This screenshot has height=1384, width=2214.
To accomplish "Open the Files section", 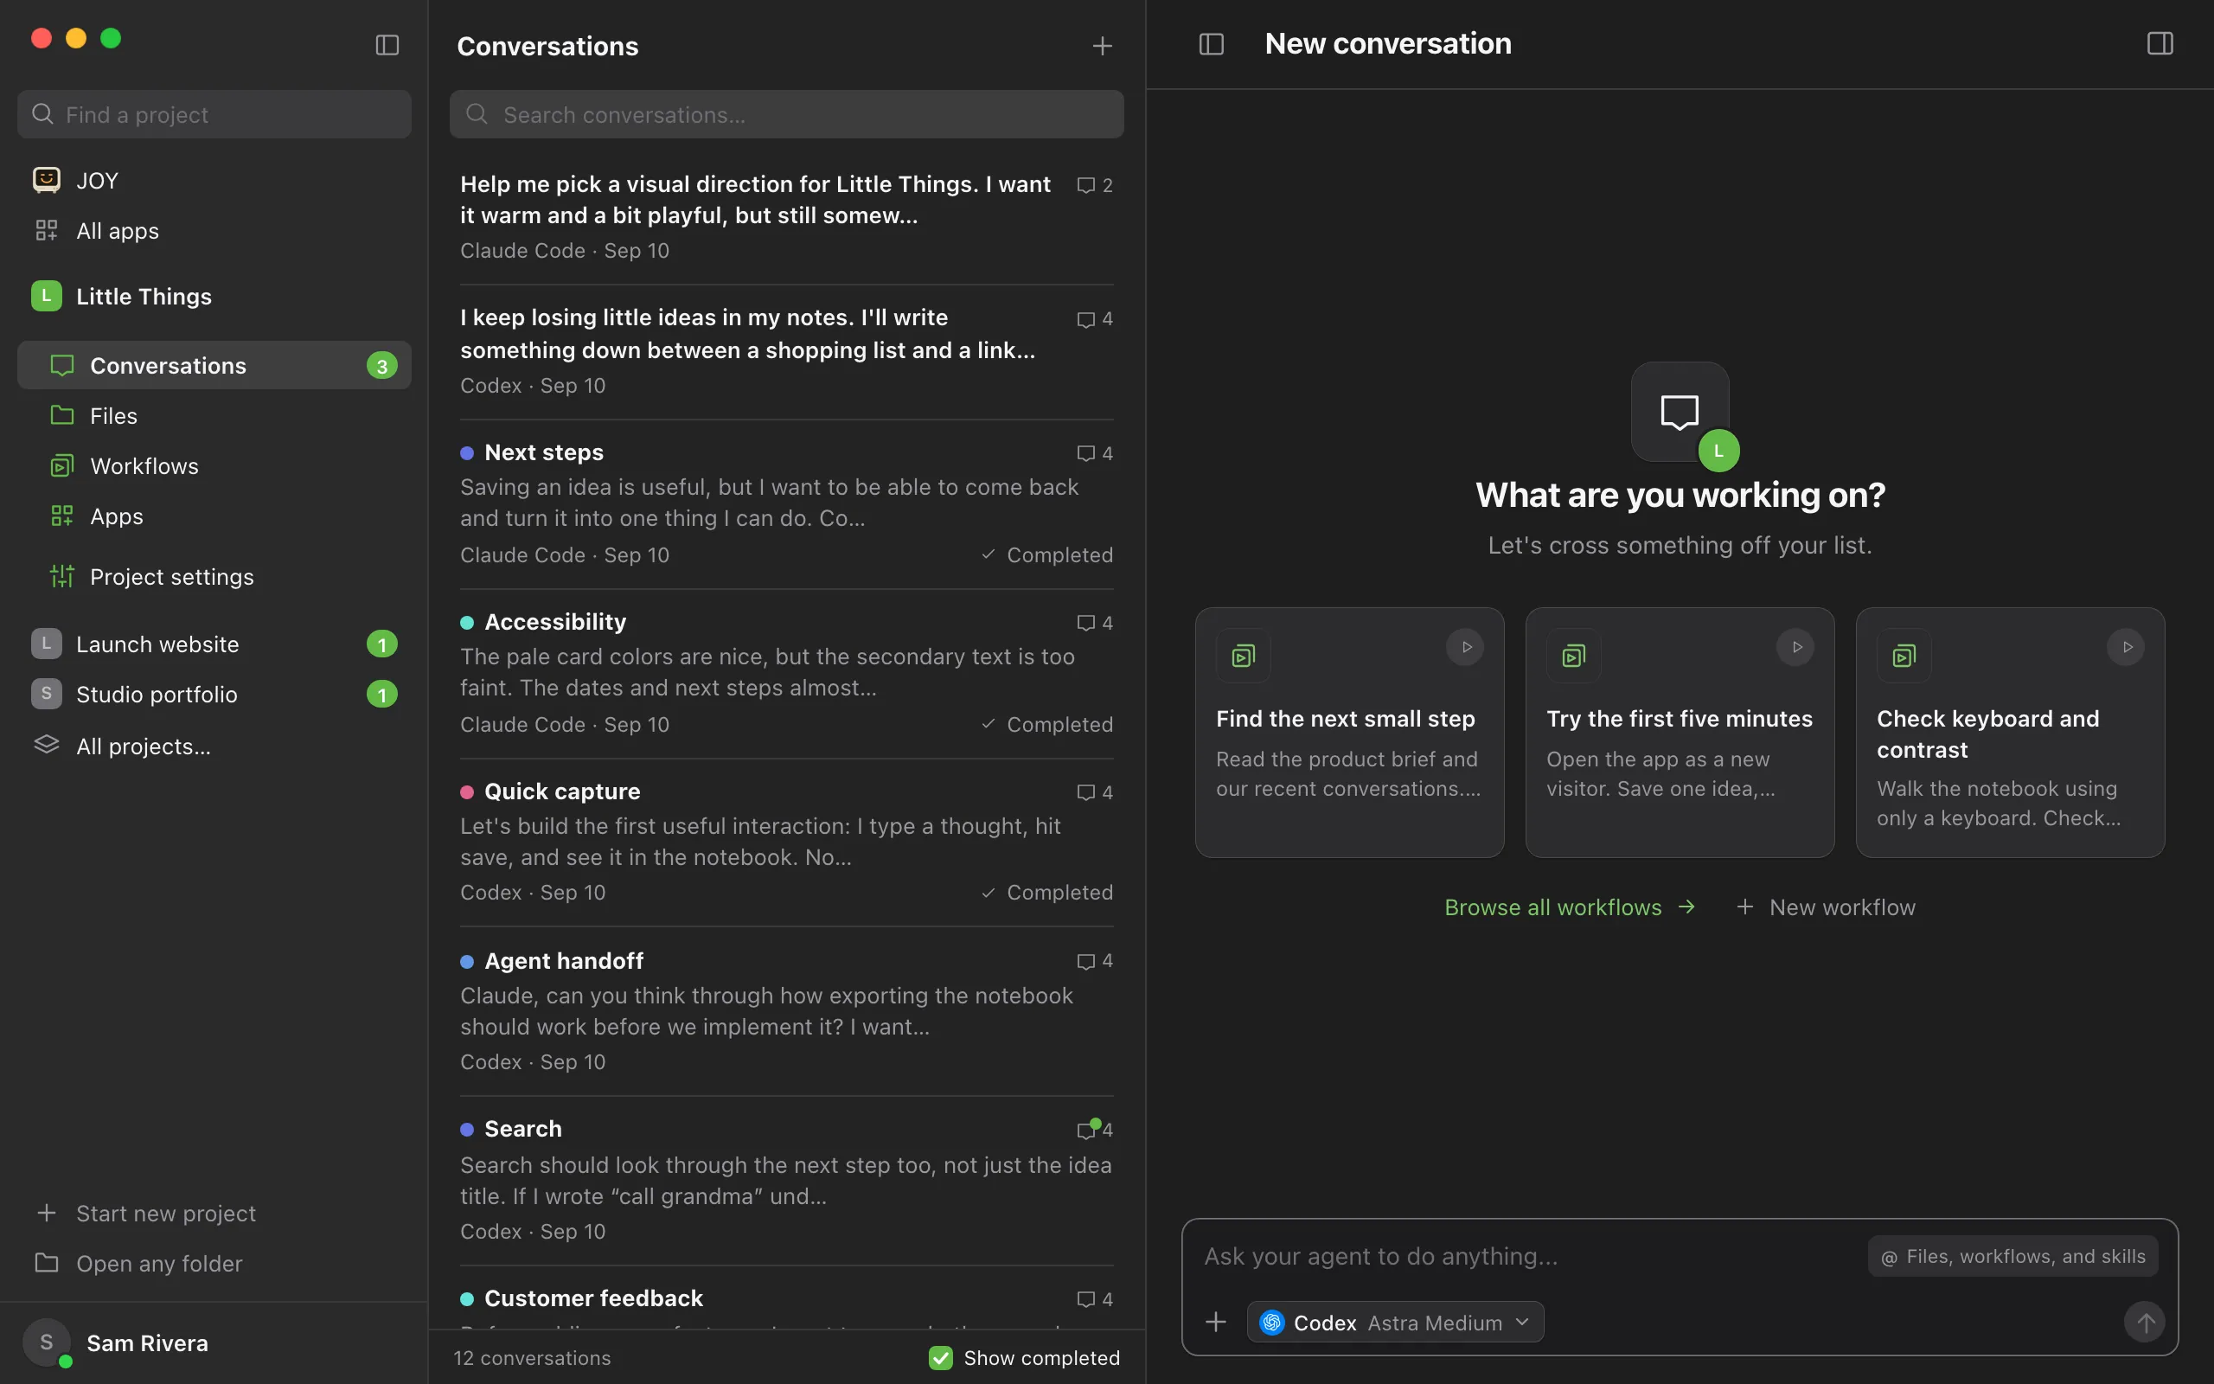I will 214,415.
